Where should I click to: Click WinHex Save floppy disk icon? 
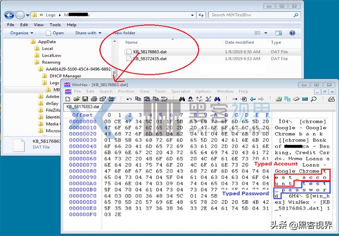pos(85,99)
